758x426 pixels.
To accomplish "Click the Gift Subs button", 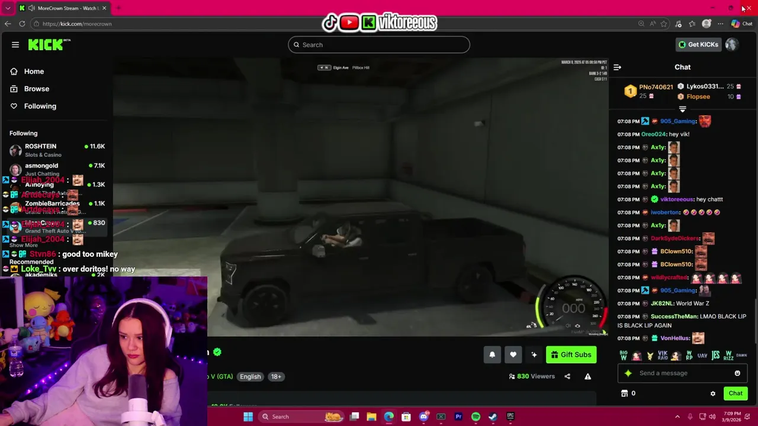I will point(571,354).
